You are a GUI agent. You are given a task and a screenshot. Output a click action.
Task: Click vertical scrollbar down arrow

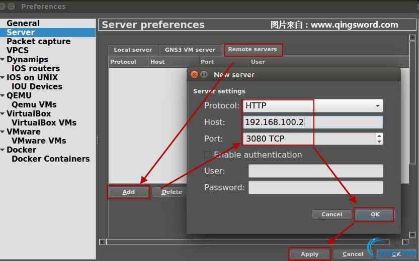point(412,235)
